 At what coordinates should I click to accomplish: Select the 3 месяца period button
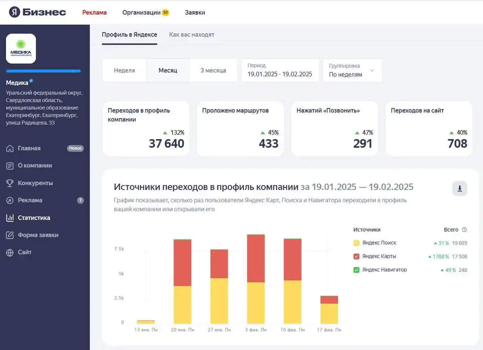(x=213, y=70)
